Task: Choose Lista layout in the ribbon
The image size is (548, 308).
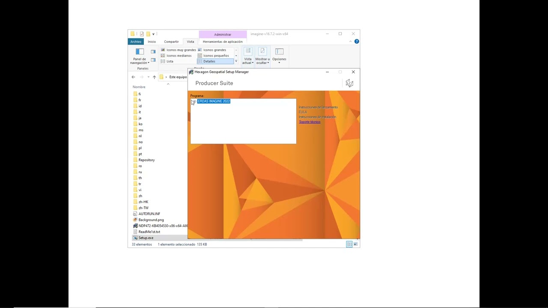Action: coord(167,61)
